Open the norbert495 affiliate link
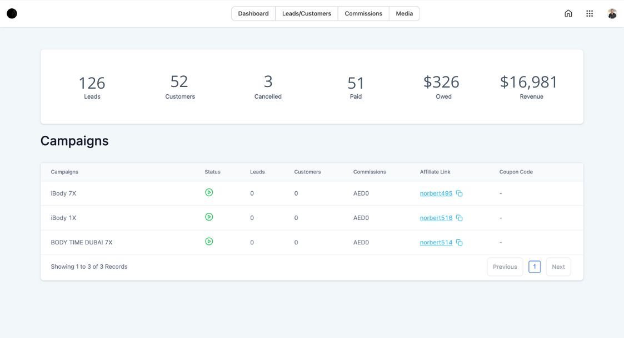Screen dimensions: 624x338 coord(436,193)
